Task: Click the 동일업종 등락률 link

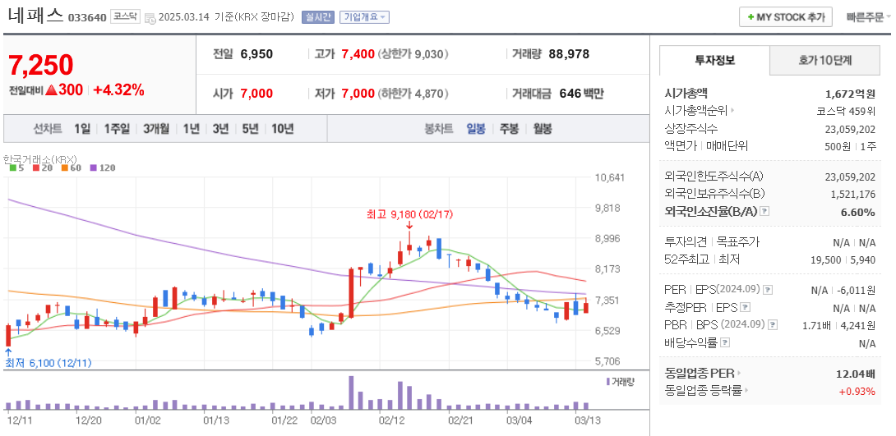Action: (x=704, y=391)
